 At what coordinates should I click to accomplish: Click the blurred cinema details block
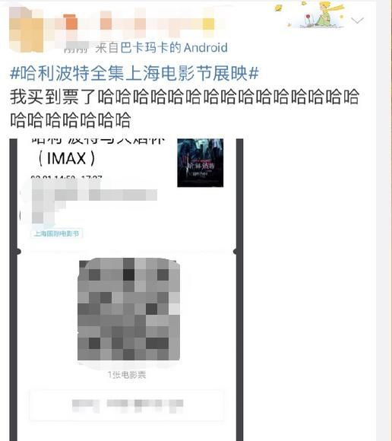(90, 202)
